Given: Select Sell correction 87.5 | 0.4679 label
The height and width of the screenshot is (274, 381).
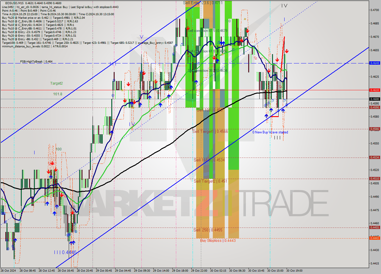Looking at the screenshot, I should click(207, 31).
